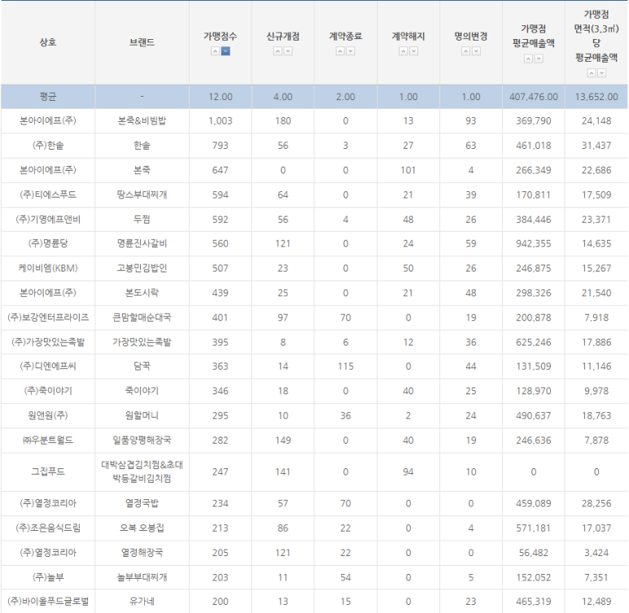629x613 pixels.
Task: Sort 신규개점 column ascending
Action: (277, 51)
